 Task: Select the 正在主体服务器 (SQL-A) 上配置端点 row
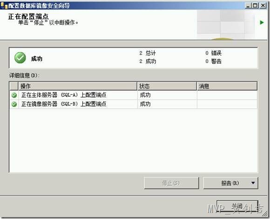click(134, 95)
